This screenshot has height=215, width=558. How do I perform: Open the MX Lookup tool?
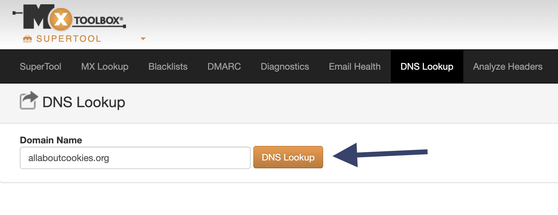104,66
